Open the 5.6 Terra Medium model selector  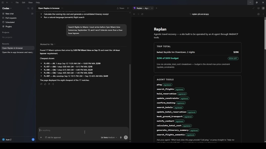pyautogui.click(x=109, y=137)
